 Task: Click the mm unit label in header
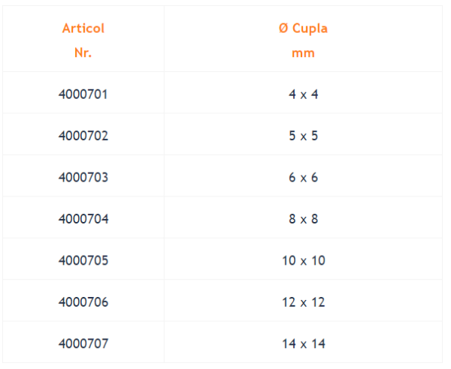(x=303, y=53)
